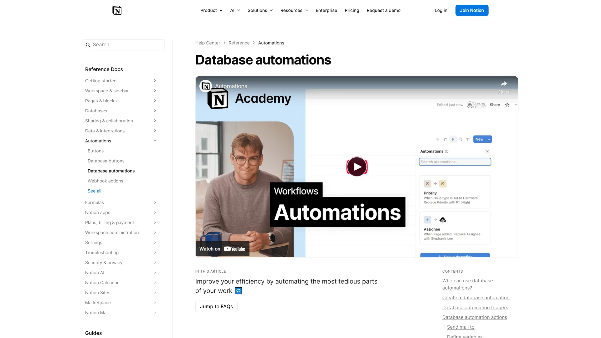Click See all link
Viewport: 601px width, 338px height.
point(95,191)
